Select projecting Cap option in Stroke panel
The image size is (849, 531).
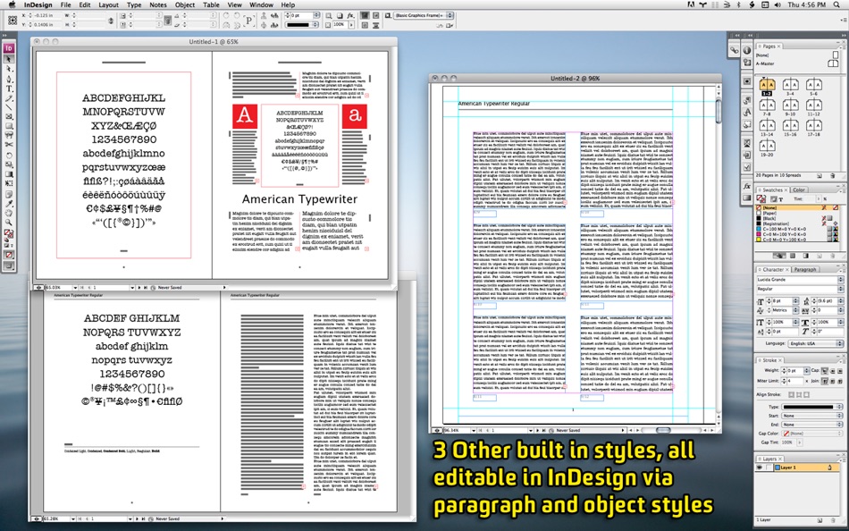tap(840, 371)
